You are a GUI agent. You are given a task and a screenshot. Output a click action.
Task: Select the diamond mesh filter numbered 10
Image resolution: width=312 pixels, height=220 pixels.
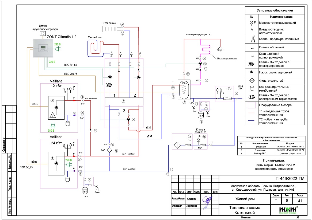(x=109, y=150)
